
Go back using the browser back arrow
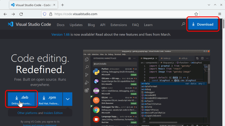pyautogui.click(x=5, y=14)
